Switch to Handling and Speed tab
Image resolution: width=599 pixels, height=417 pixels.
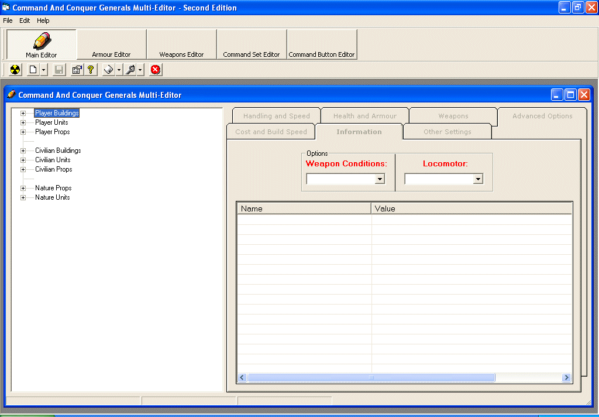[277, 116]
